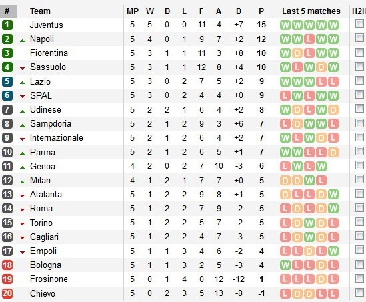This screenshot has width=366, height=302.
Task: Click the Team column header
Action: point(40,11)
